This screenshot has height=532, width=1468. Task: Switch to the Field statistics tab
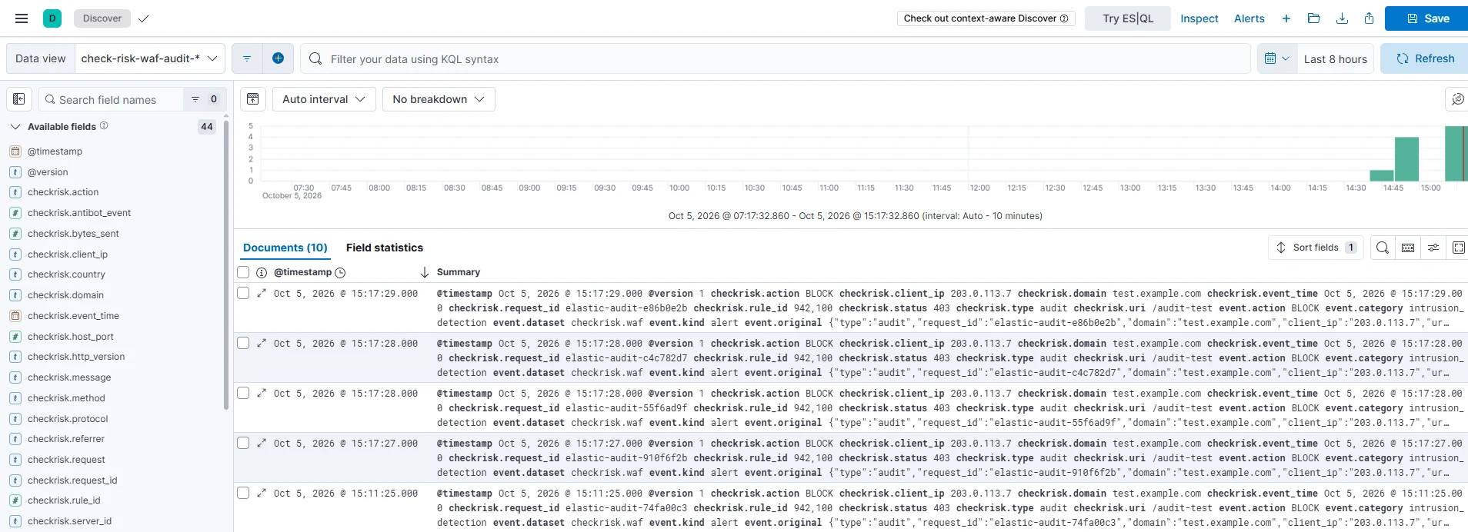pos(385,248)
